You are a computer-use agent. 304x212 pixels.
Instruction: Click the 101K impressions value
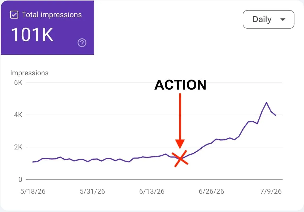pos(32,35)
